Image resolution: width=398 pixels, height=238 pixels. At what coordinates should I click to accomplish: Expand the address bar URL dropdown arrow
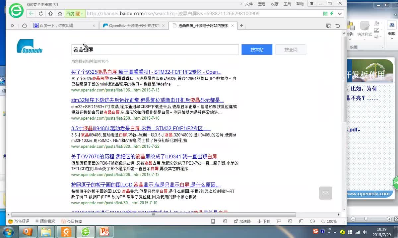(x=340, y=14)
